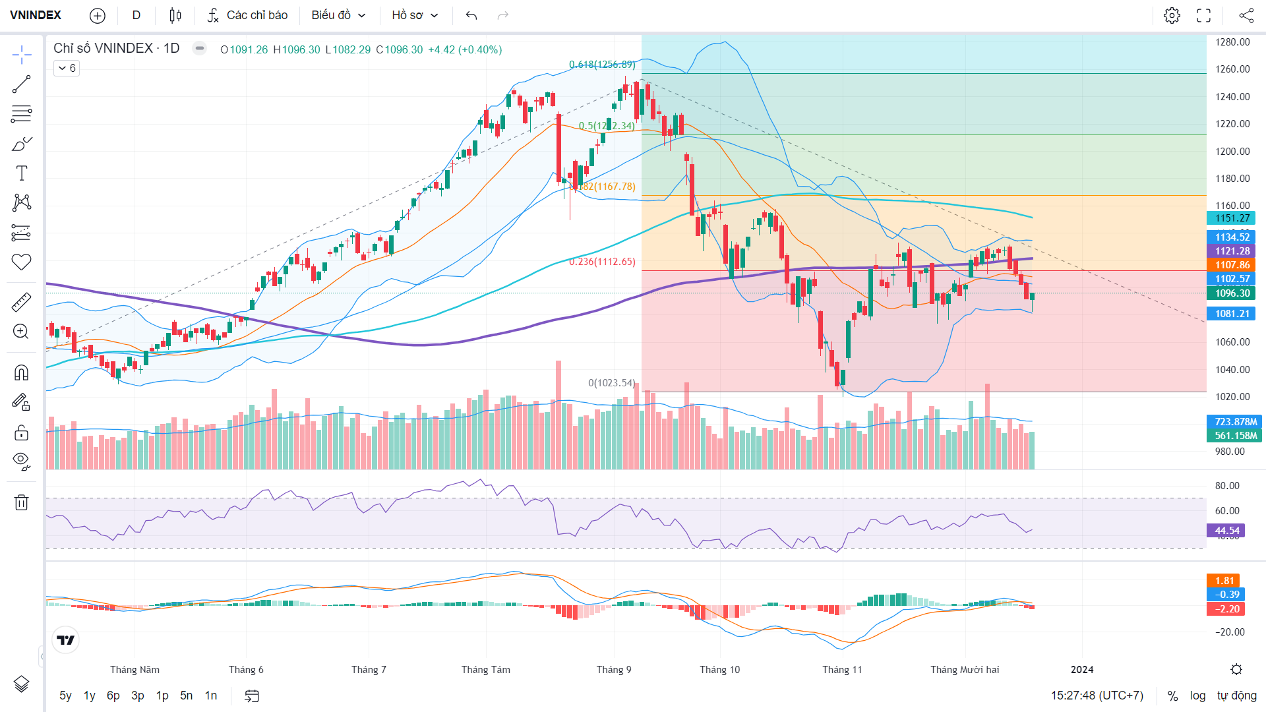
Task: Click the time zone clock 15:27:48 (UTC+7)
Action: (x=1097, y=696)
